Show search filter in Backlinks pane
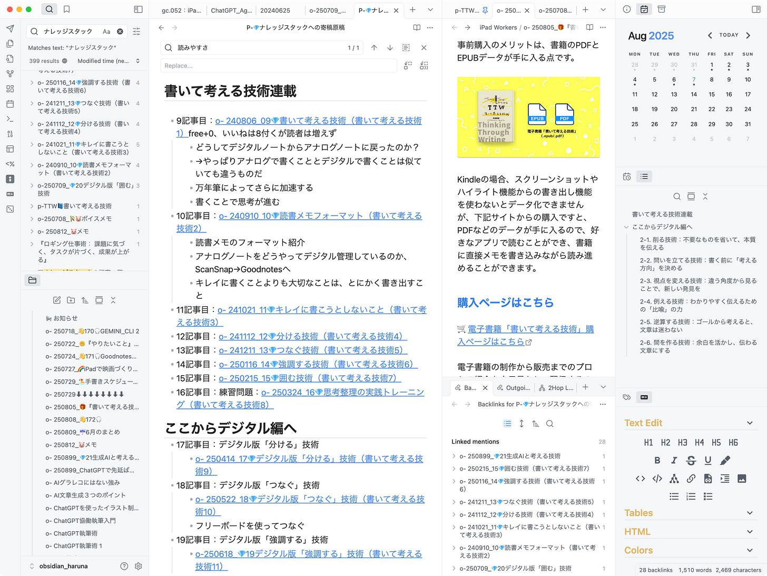This screenshot has height=576, width=767. point(550,424)
